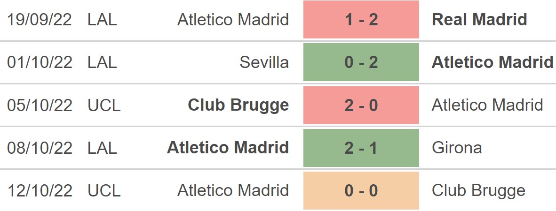Open Atletico Madrid in the 19/09/22 row
This screenshot has width=556, height=211.
pos(233,20)
